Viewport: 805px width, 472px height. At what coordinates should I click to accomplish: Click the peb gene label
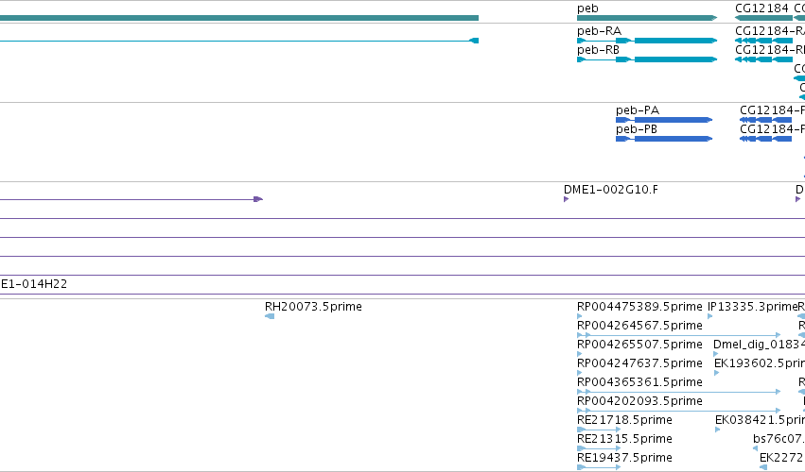(587, 8)
